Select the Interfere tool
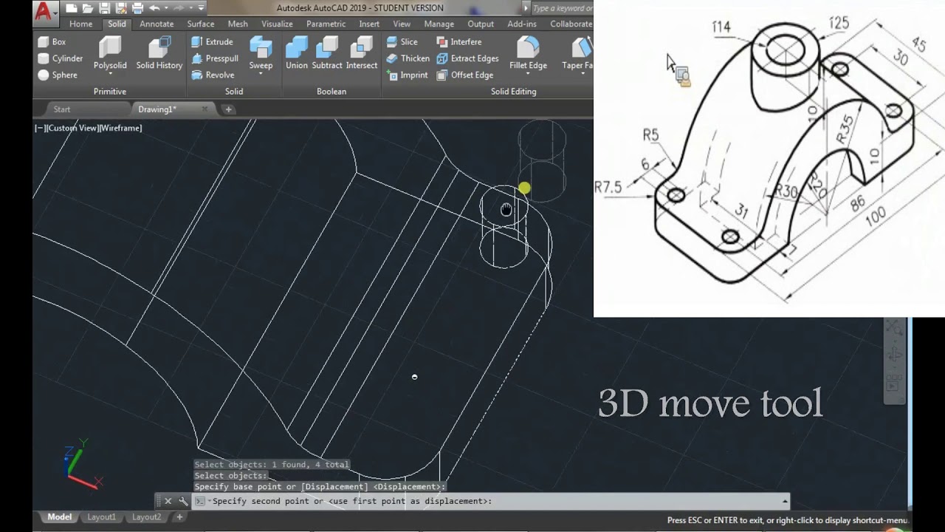The width and height of the screenshot is (945, 532). tap(459, 42)
